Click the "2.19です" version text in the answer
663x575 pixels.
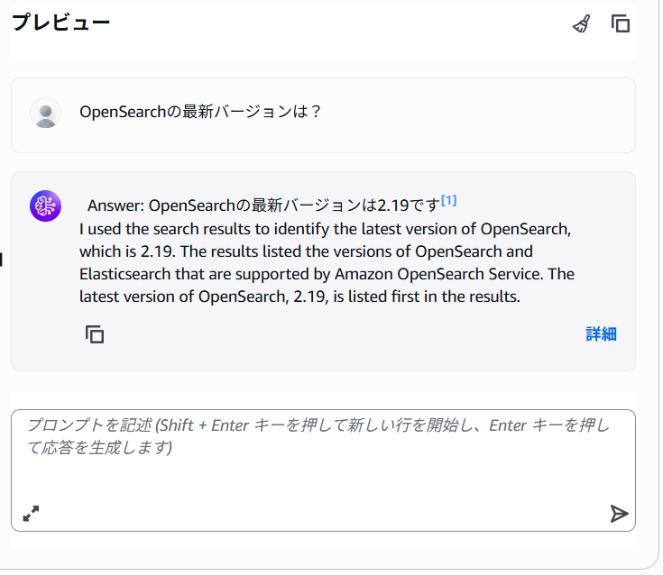(x=409, y=205)
